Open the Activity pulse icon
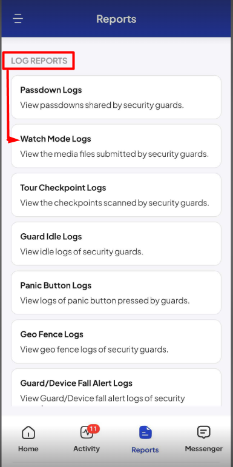233x467 pixels. pos(87,432)
